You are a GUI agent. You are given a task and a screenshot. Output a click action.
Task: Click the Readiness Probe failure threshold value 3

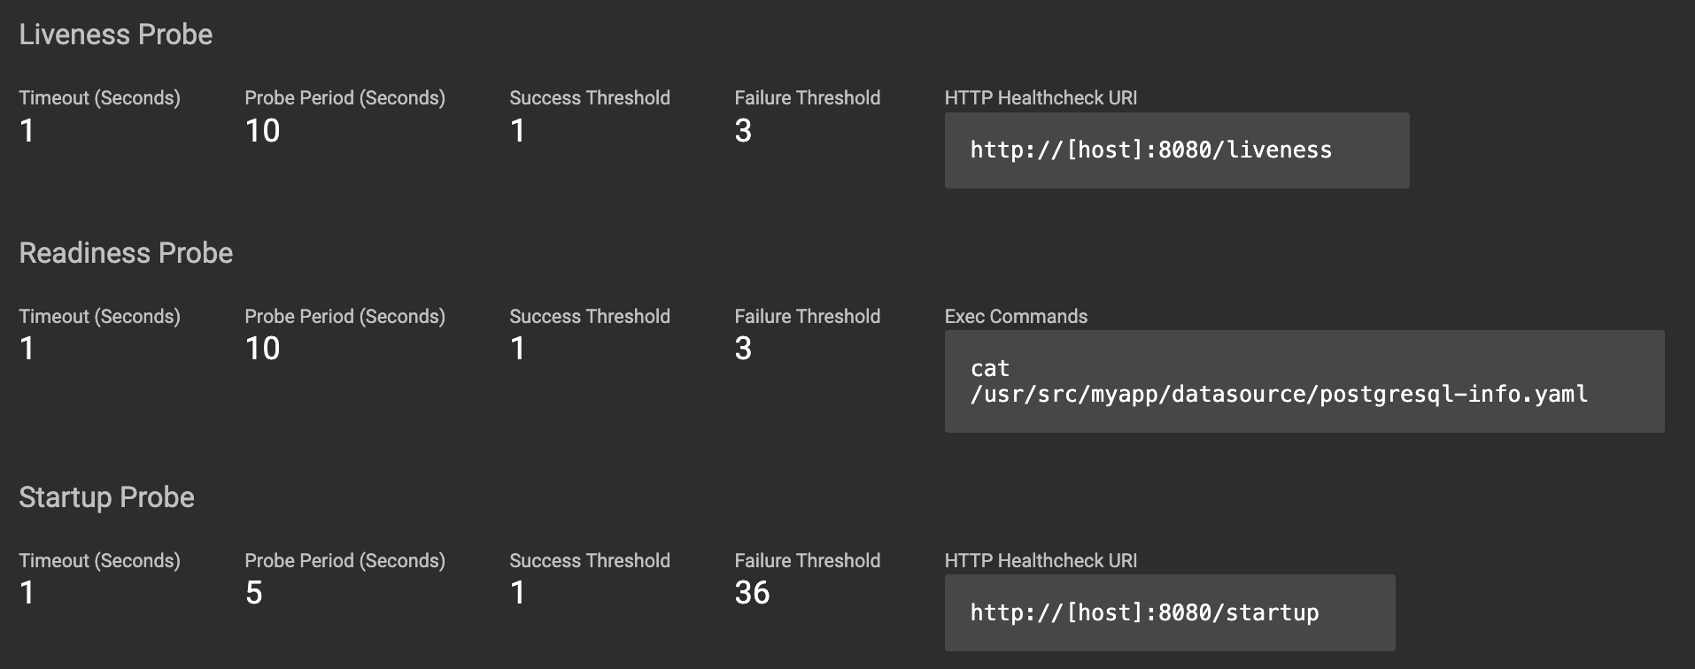743,349
